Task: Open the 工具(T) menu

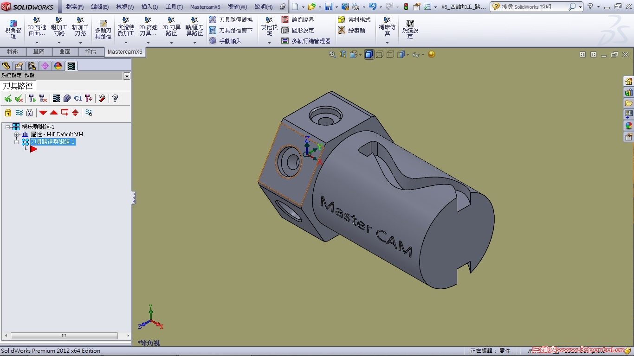Action: (x=174, y=7)
